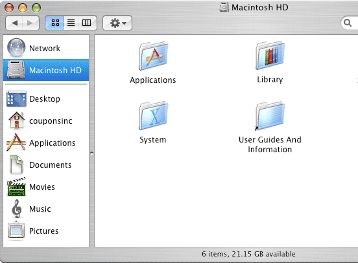Open the Action gear dropdown menu
The height and width of the screenshot is (263, 358).
[117, 23]
